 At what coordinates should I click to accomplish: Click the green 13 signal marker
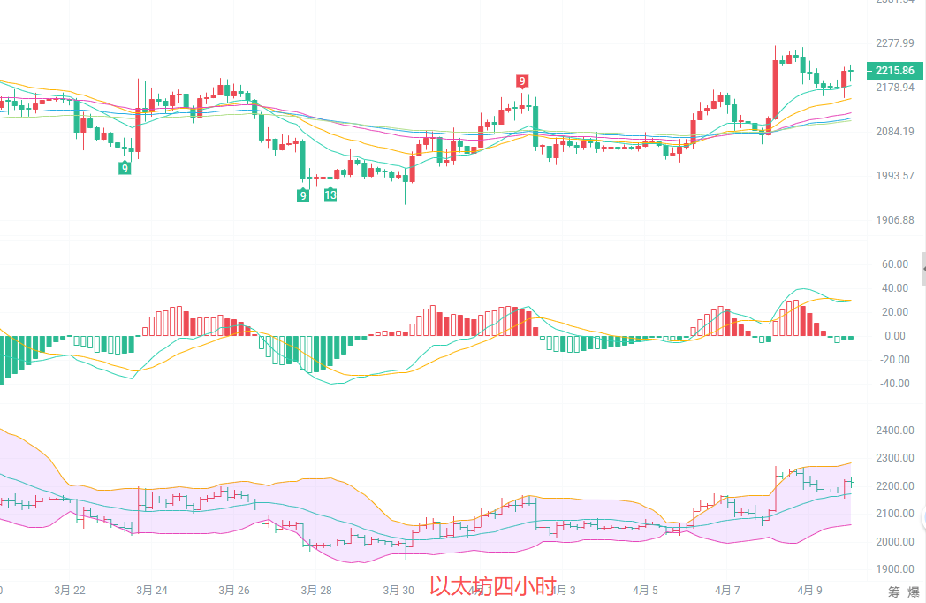[330, 195]
